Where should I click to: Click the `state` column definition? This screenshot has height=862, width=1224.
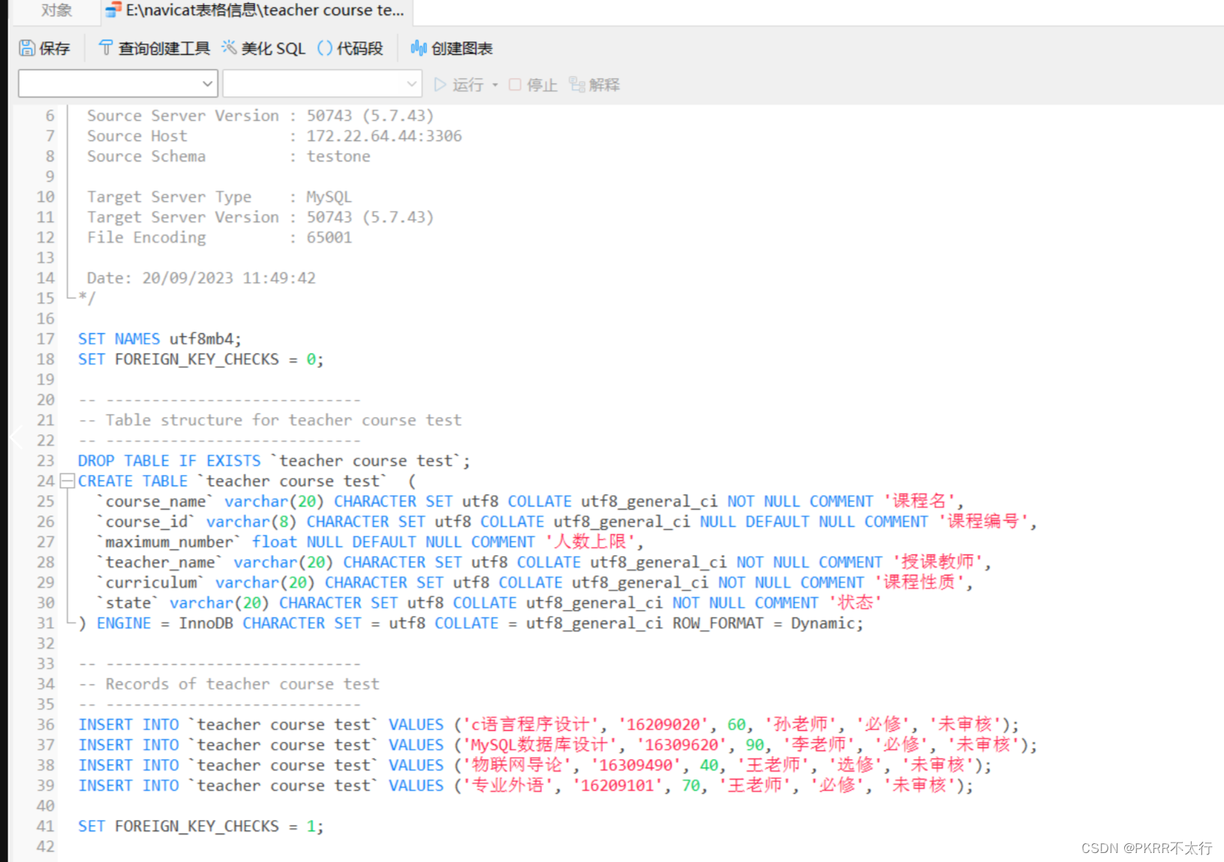(x=489, y=602)
